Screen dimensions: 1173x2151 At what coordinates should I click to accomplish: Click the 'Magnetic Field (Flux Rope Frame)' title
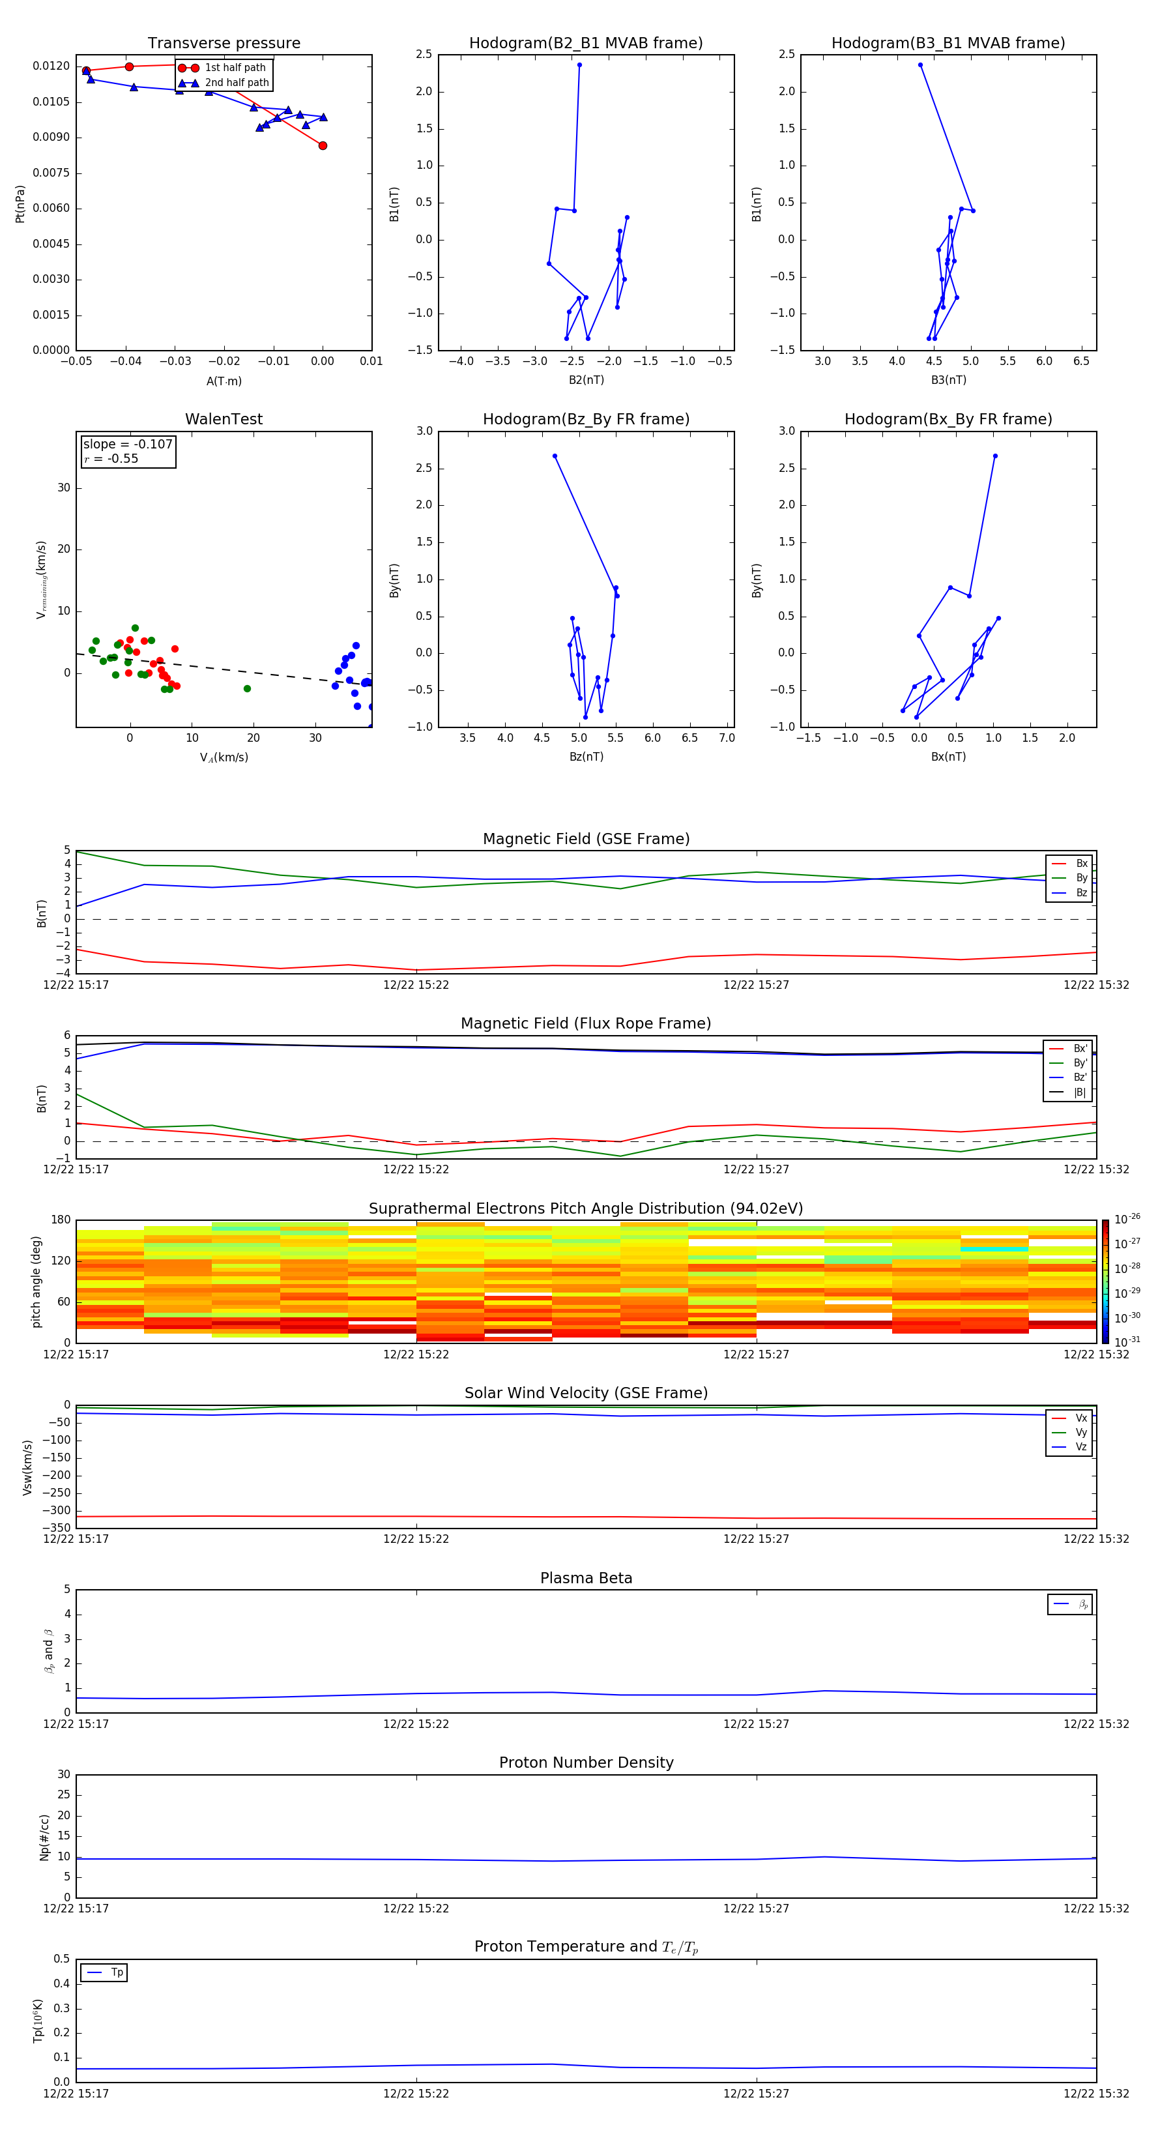tap(586, 1024)
